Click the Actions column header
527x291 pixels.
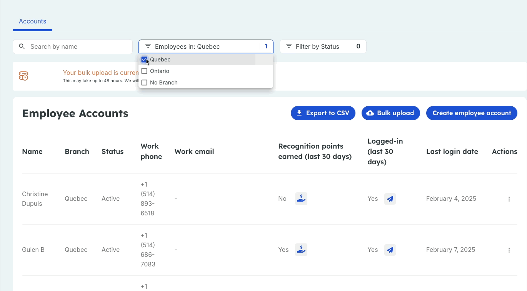505,152
